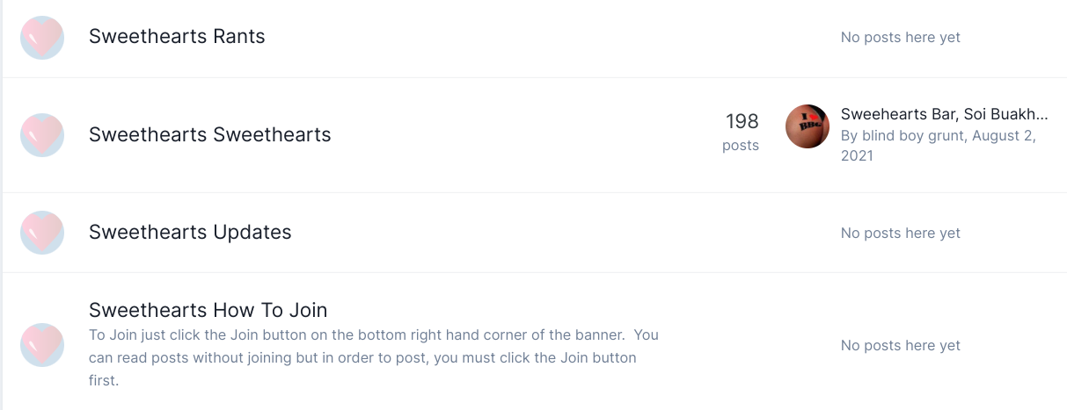The height and width of the screenshot is (410, 1067).
Task: Click description line 'can read posts without joining'
Action: [362, 358]
